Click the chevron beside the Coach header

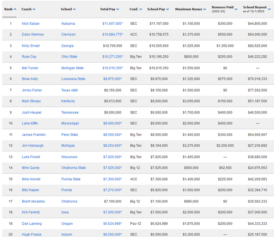tap(34, 9)
